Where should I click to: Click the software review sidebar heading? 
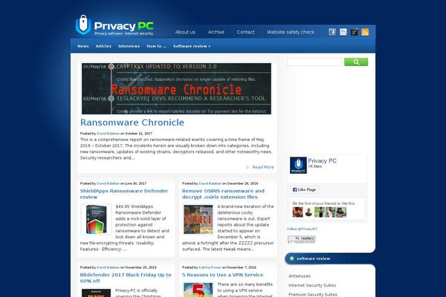coord(313,258)
